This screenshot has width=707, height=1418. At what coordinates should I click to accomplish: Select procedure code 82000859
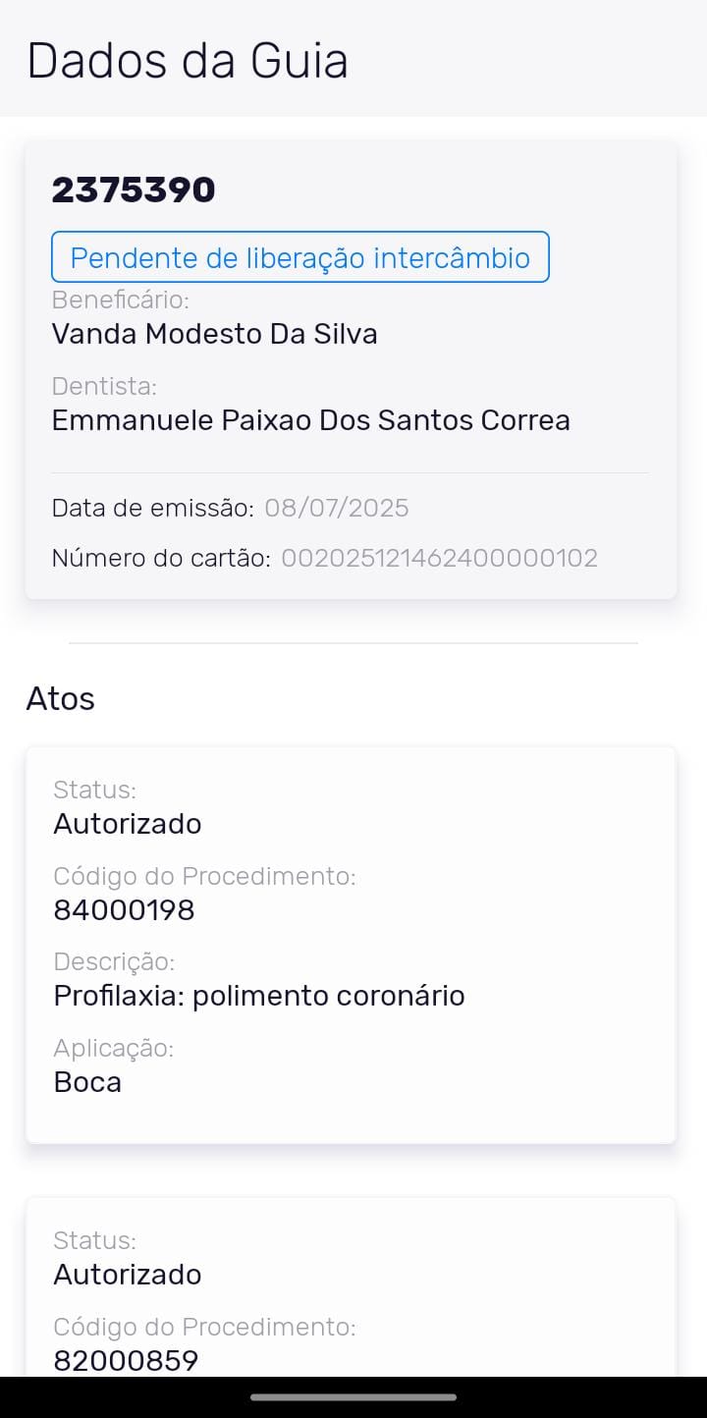point(126,1360)
